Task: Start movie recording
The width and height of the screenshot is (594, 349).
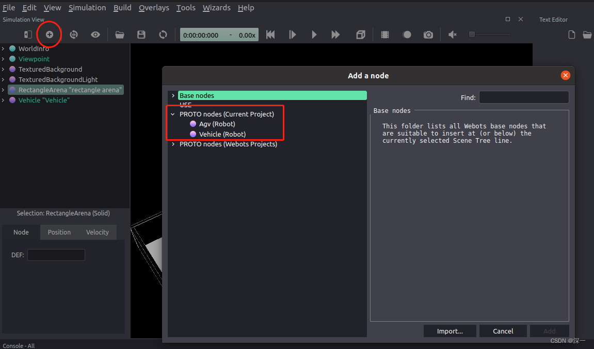Action: [x=384, y=34]
